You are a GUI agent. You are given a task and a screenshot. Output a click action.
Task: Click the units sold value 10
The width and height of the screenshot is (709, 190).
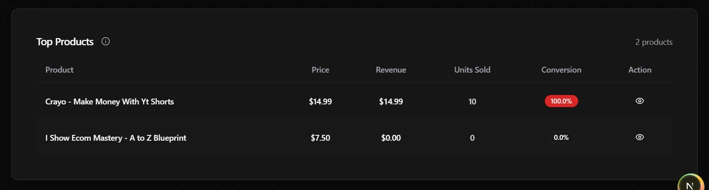[472, 102]
